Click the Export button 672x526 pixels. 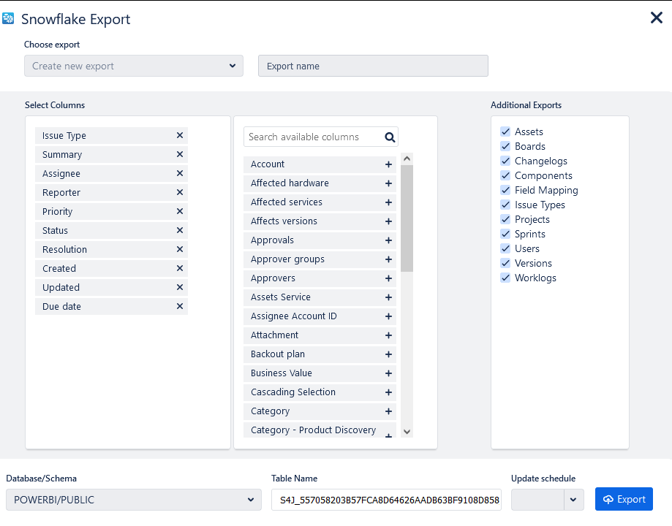pos(624,499)
